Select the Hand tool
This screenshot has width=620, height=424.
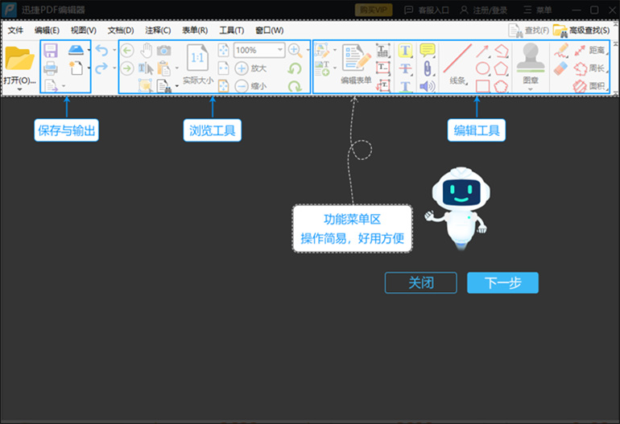pyautogui.click(x=147, y=50)
